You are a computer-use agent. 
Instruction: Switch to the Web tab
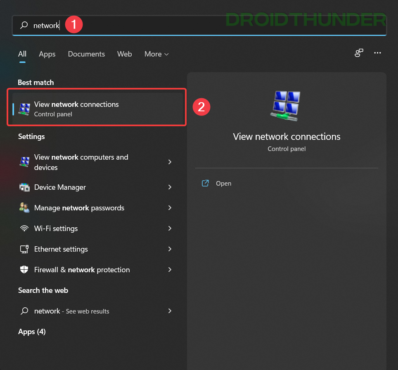(x=124, y=54)
